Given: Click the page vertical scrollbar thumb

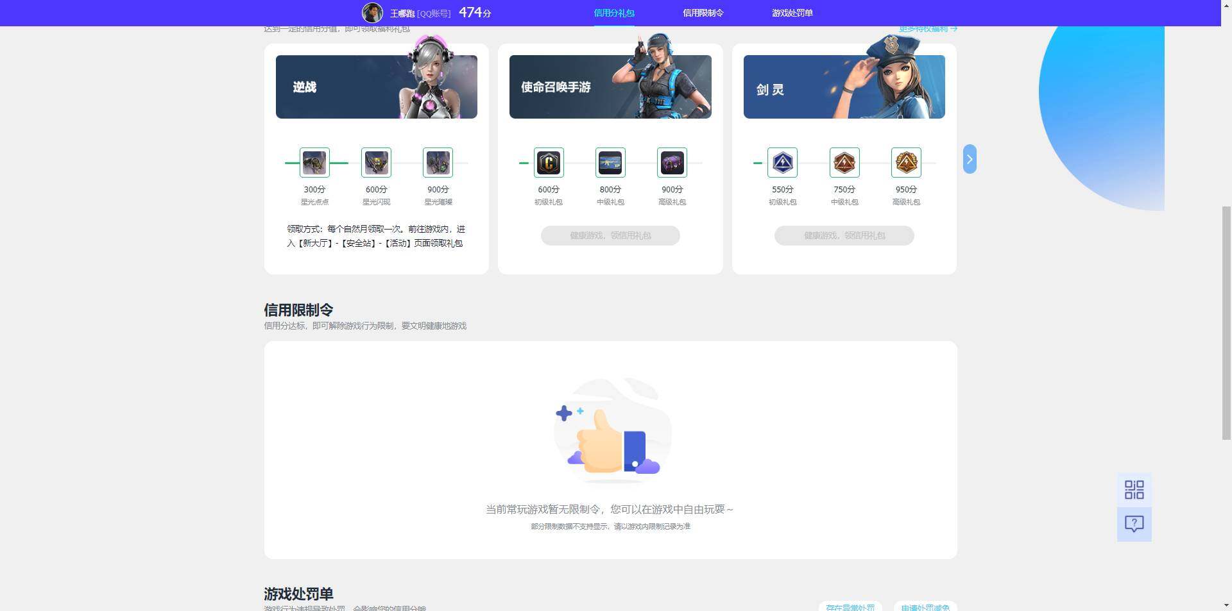Looking at the screenshot, I should 1226,322.
